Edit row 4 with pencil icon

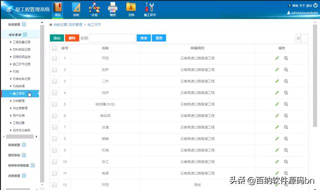(x=277, y=93)
